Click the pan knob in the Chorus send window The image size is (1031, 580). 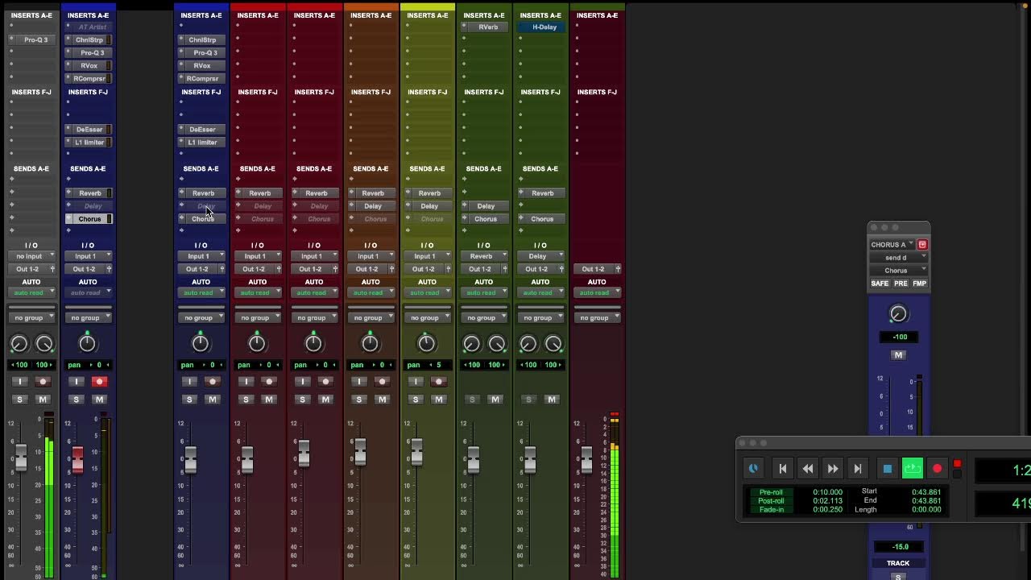898,314
